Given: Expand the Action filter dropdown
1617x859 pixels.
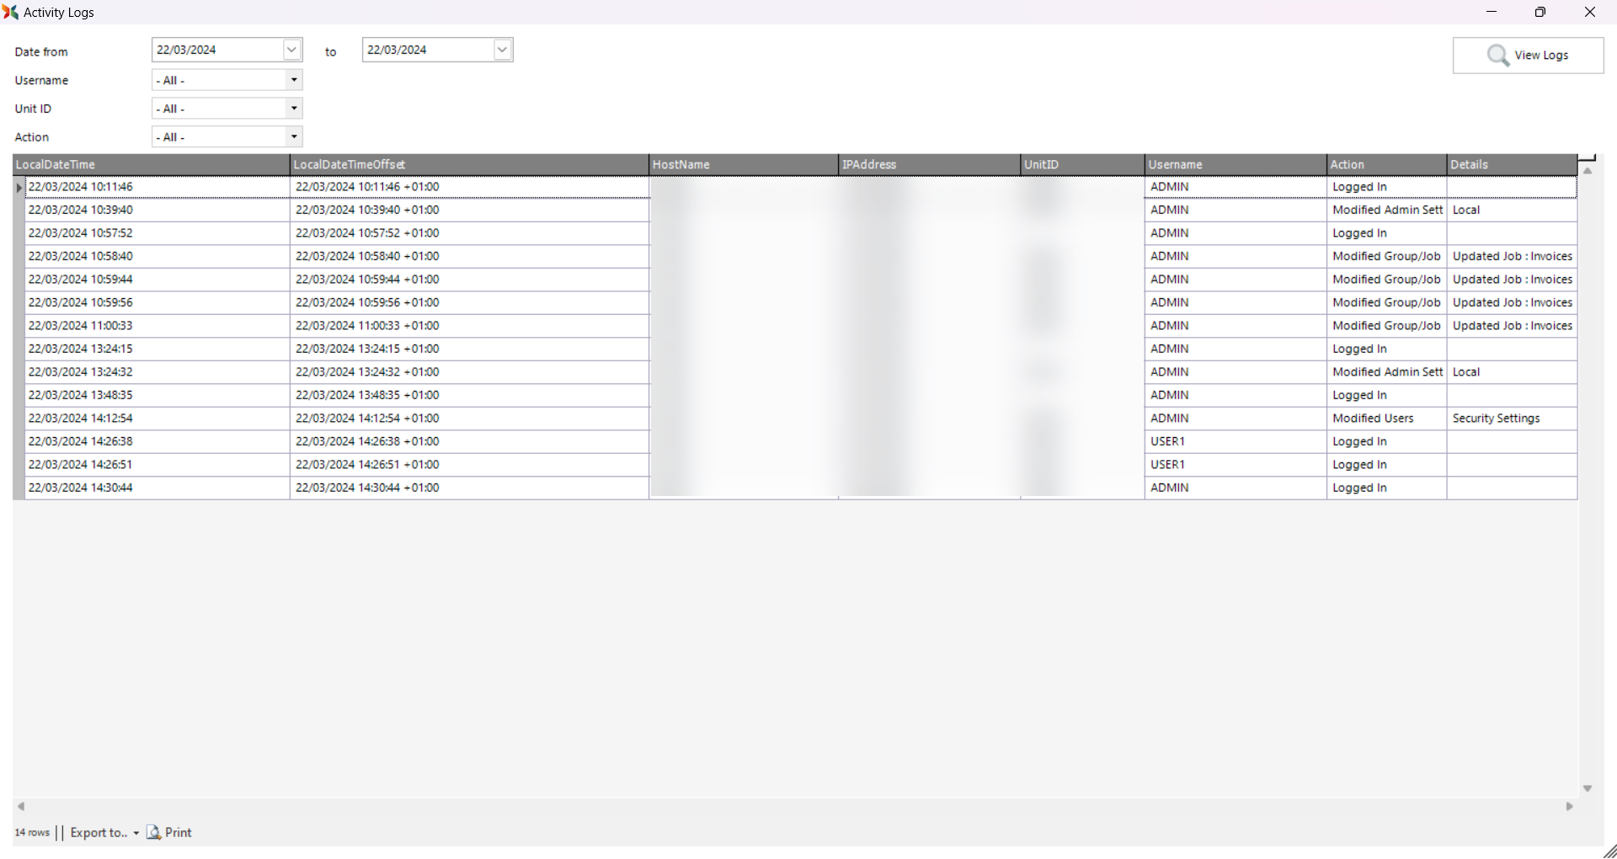Looking at the screenshot, I should pos(294,137).
